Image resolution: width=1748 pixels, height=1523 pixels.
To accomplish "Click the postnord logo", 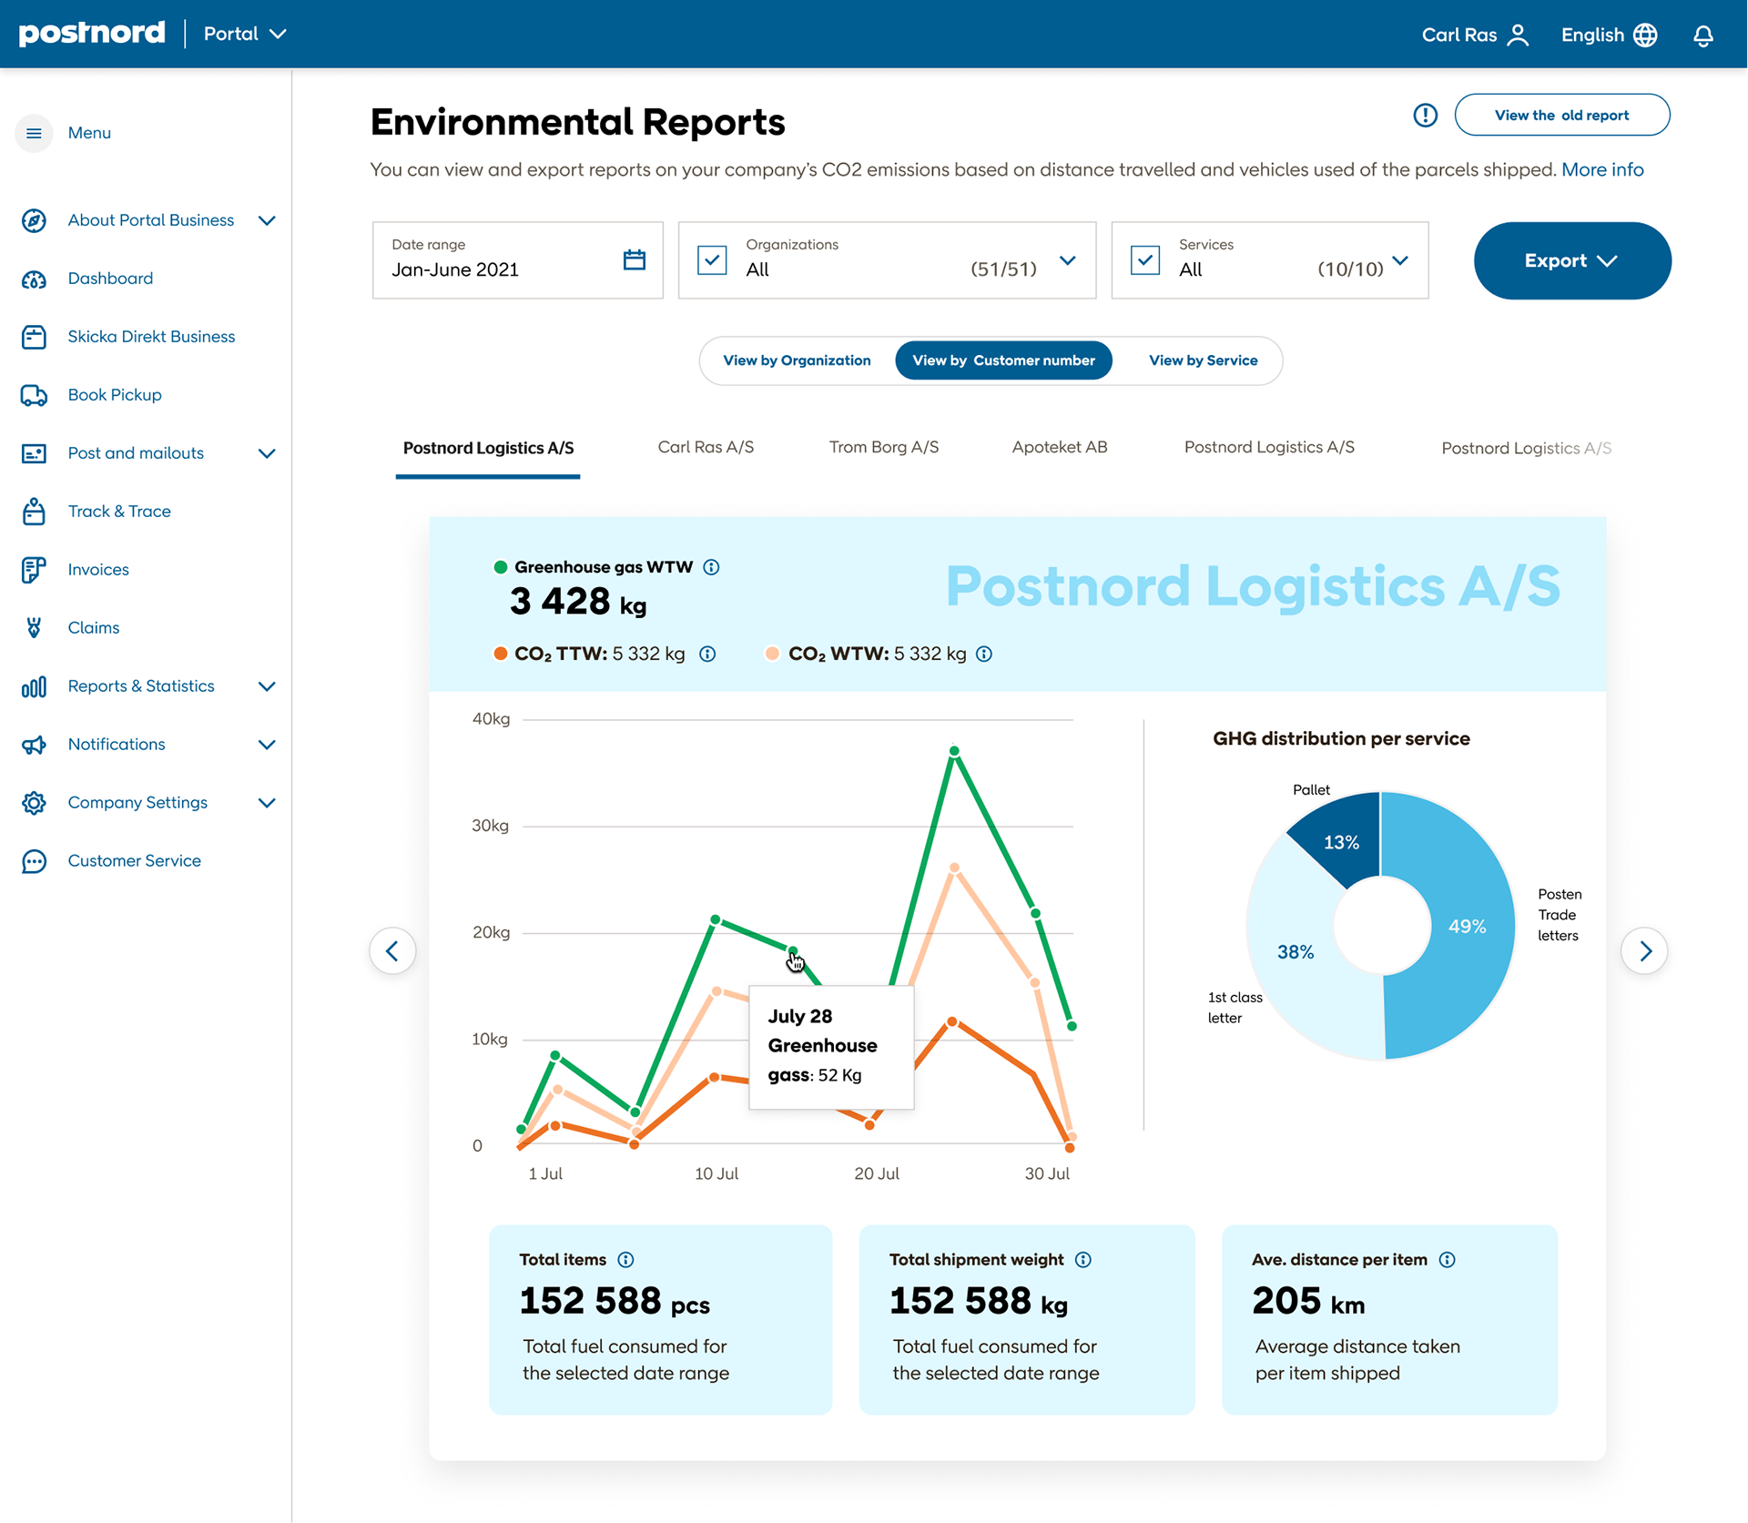I will point(92,34).
